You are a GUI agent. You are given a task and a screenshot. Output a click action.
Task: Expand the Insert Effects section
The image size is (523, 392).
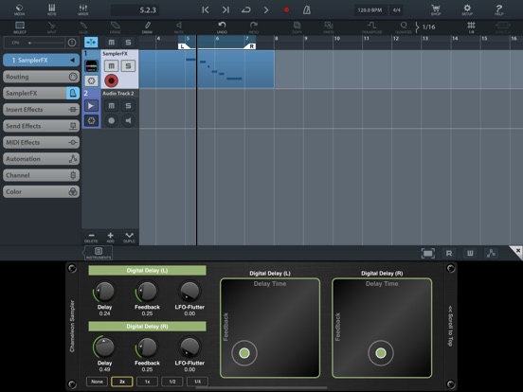coord(42,109)
